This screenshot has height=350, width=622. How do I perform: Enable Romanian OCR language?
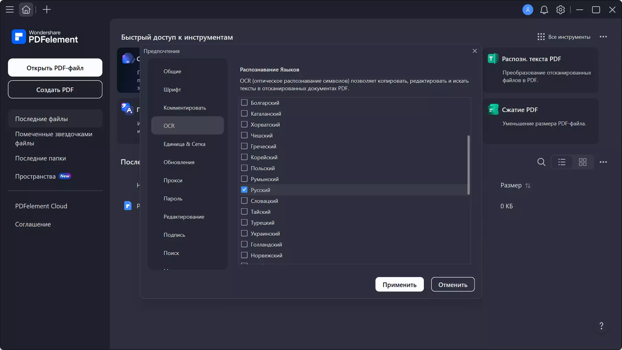244,179
